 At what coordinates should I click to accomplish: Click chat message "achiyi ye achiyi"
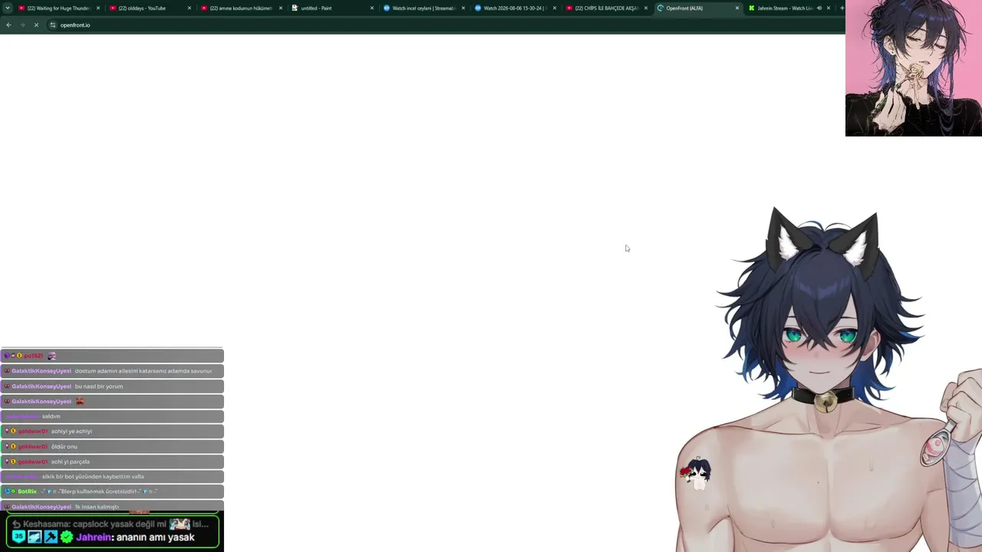coord(71,432)
